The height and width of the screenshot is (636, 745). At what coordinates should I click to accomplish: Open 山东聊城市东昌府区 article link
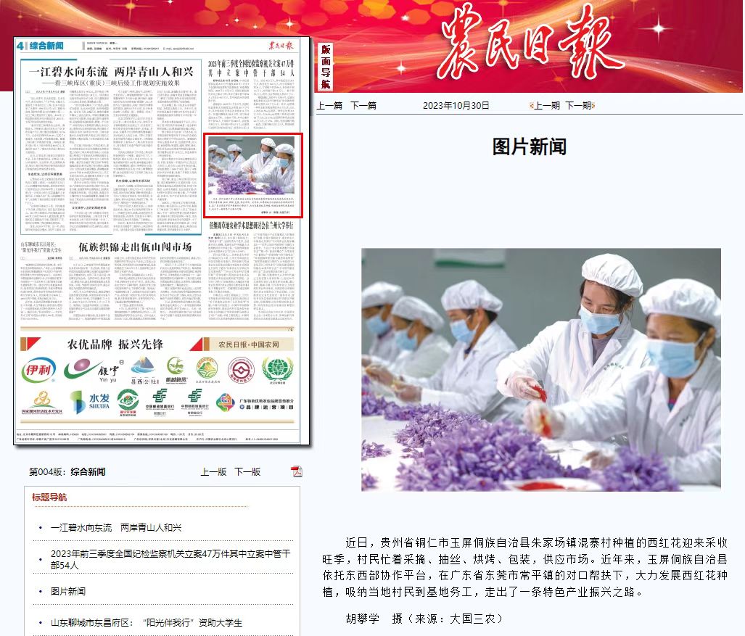(147, 622)
